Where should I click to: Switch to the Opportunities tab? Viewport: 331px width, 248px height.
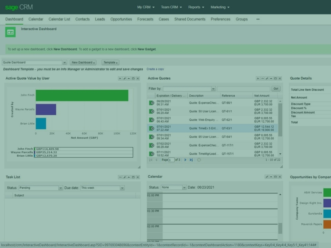click(121, 19)
